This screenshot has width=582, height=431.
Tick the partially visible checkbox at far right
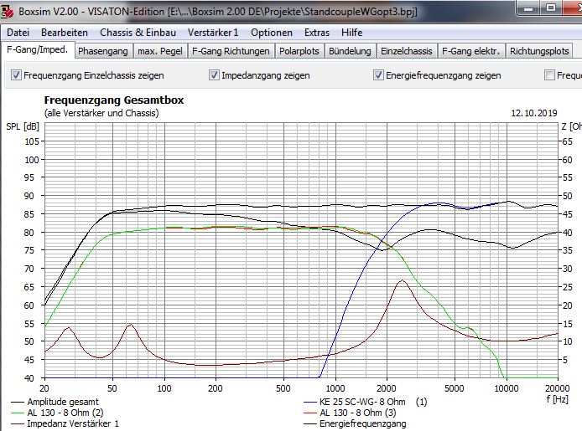pyautogui.click(x=549, y=75)
